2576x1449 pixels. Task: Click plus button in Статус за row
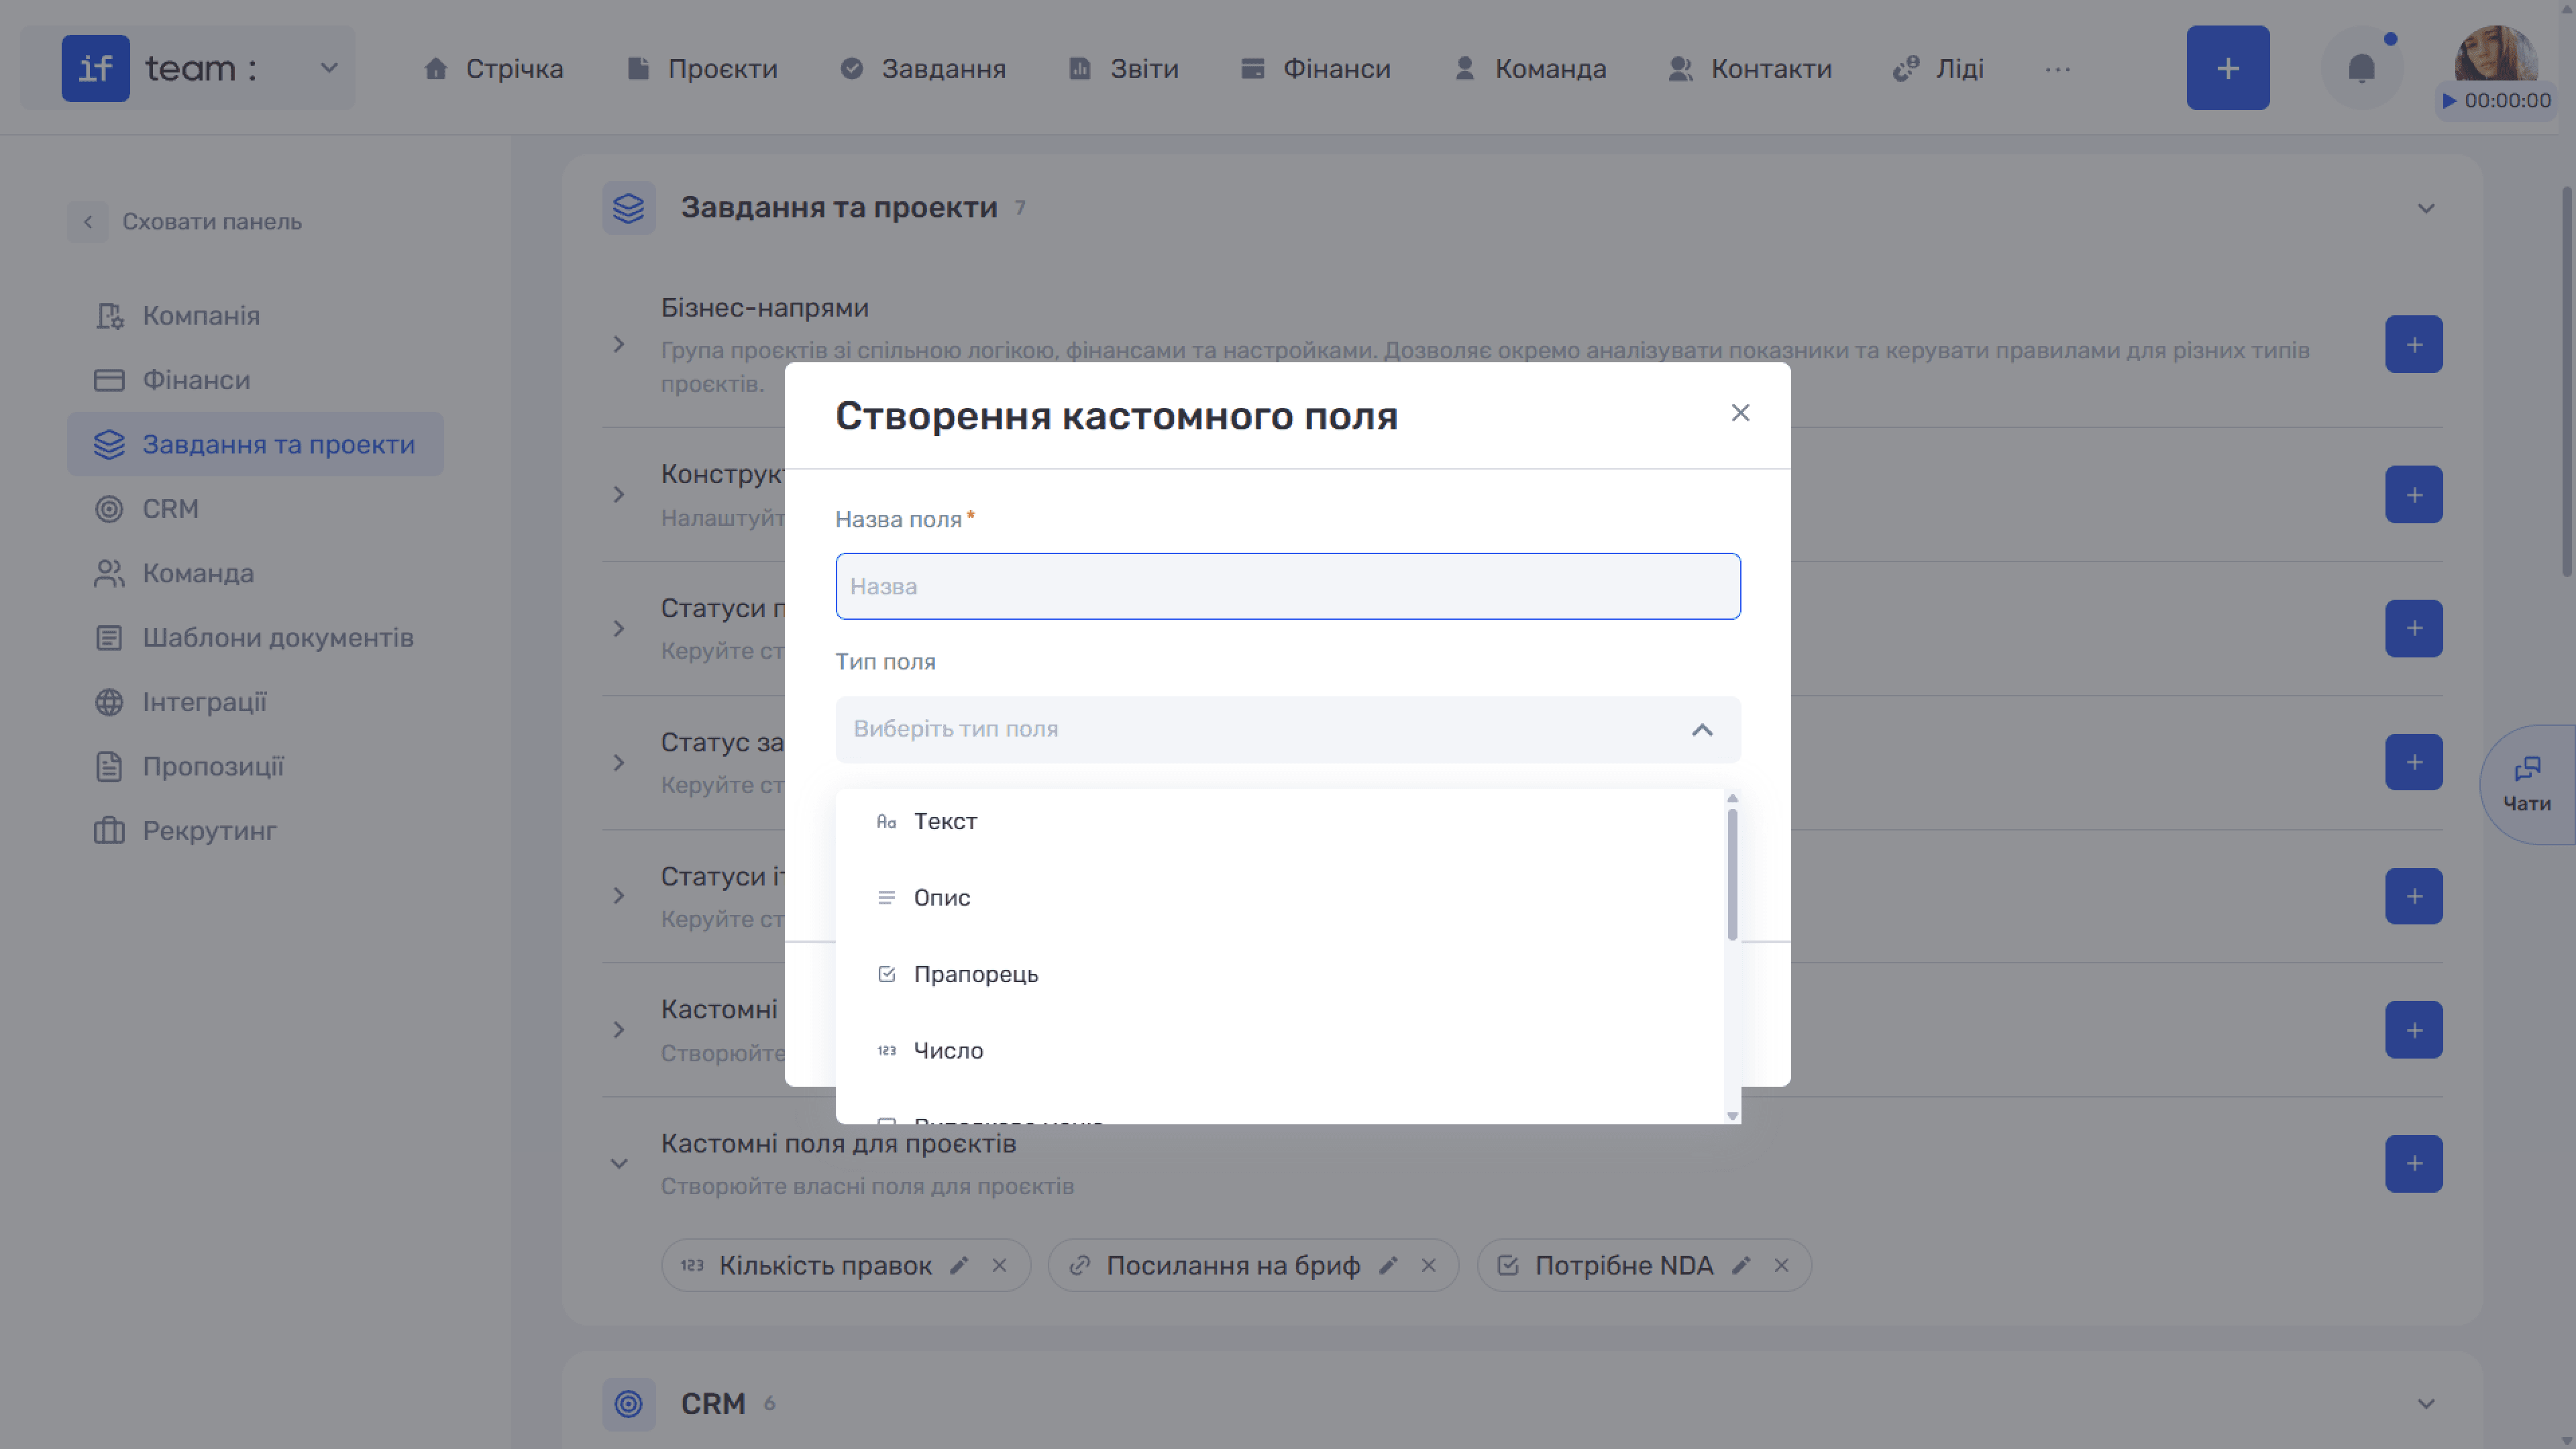pos(2414,763)
